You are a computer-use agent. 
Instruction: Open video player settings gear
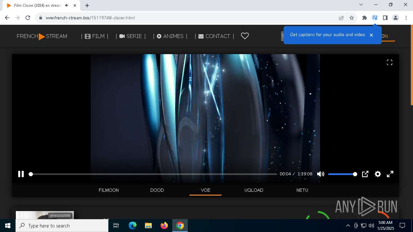(378, 174)
